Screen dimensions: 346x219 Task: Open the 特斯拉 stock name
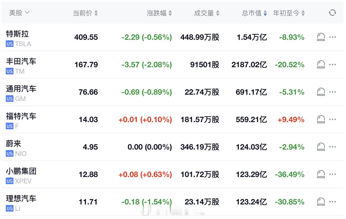point(17,34)
